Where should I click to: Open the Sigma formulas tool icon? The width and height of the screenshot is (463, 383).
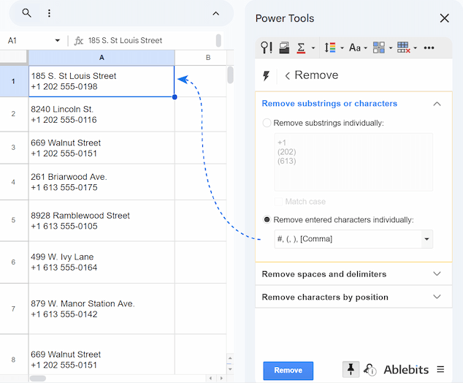pyautogui.click(x=301, y=48)
